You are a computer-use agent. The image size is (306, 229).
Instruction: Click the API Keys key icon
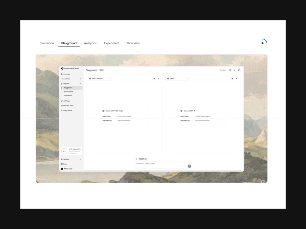click(62, 101)
